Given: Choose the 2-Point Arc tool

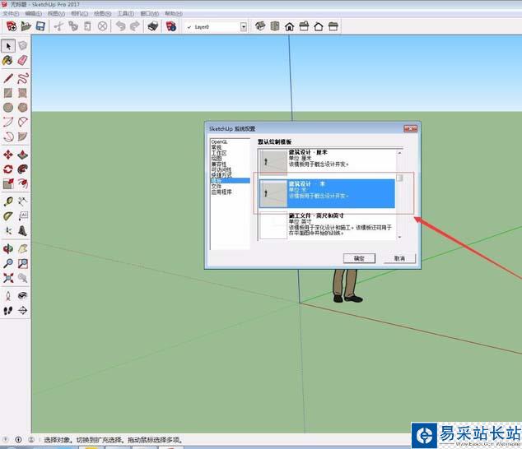Looking at the screenshot, I should pos(22,122).
